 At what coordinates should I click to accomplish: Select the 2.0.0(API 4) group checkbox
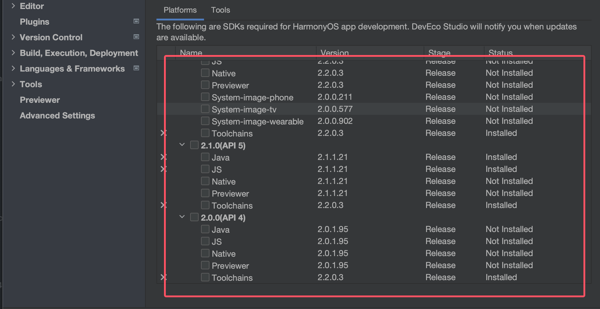(x=194, y=217)
